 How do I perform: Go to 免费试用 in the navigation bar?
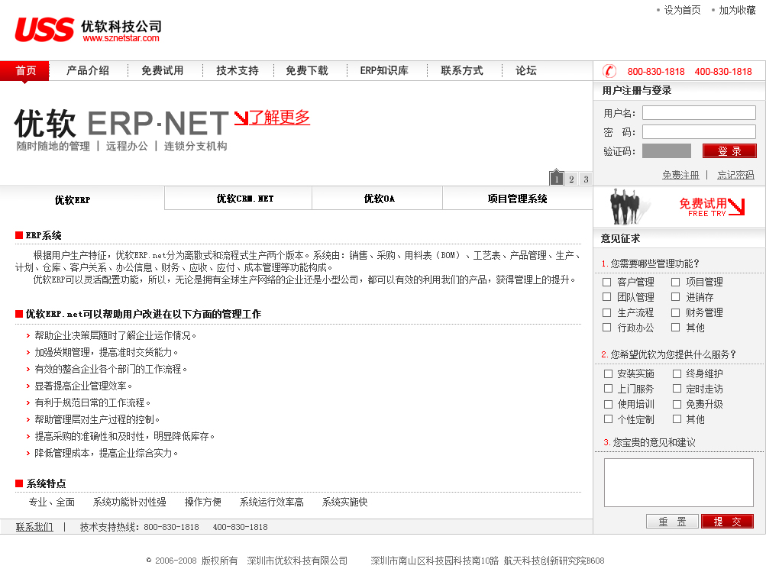coord(162,71)
